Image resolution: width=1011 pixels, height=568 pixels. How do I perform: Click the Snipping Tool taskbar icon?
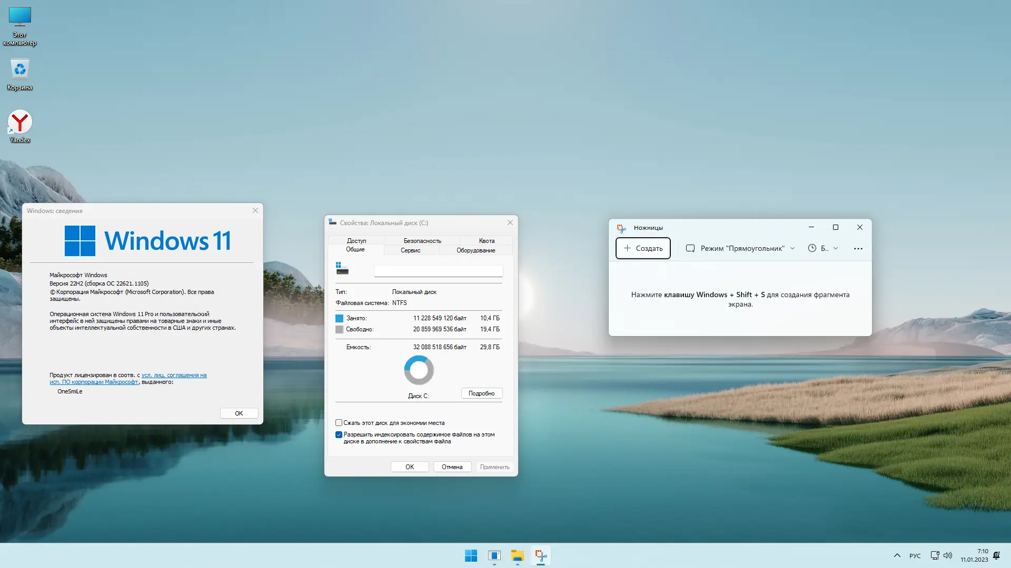click(x=541, y=555)
